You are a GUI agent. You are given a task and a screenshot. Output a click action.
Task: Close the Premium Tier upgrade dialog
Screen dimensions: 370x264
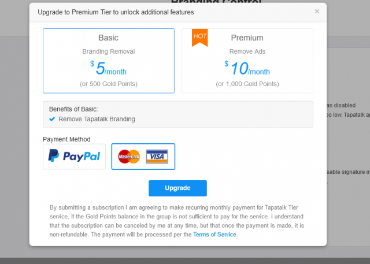click(x=317, y=11)
